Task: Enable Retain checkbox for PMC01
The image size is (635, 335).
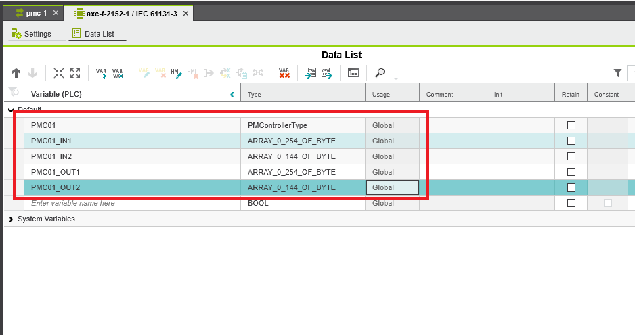Action: (x=571, y=125)
